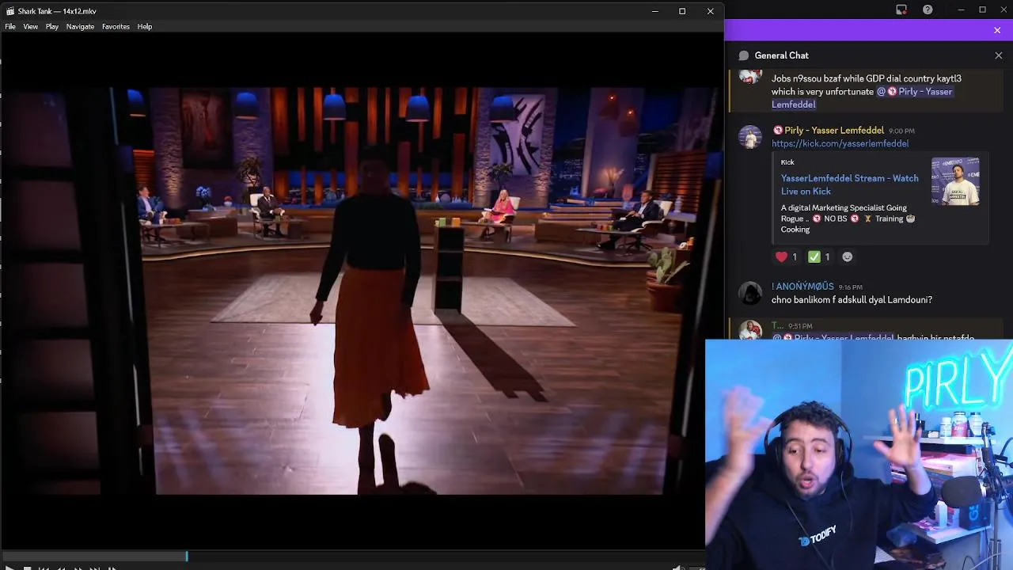Open YasserLemfeddel Stream - Watch Live on Kick
The width and height of the screenshot is (1013, 570).
point(849,184)
